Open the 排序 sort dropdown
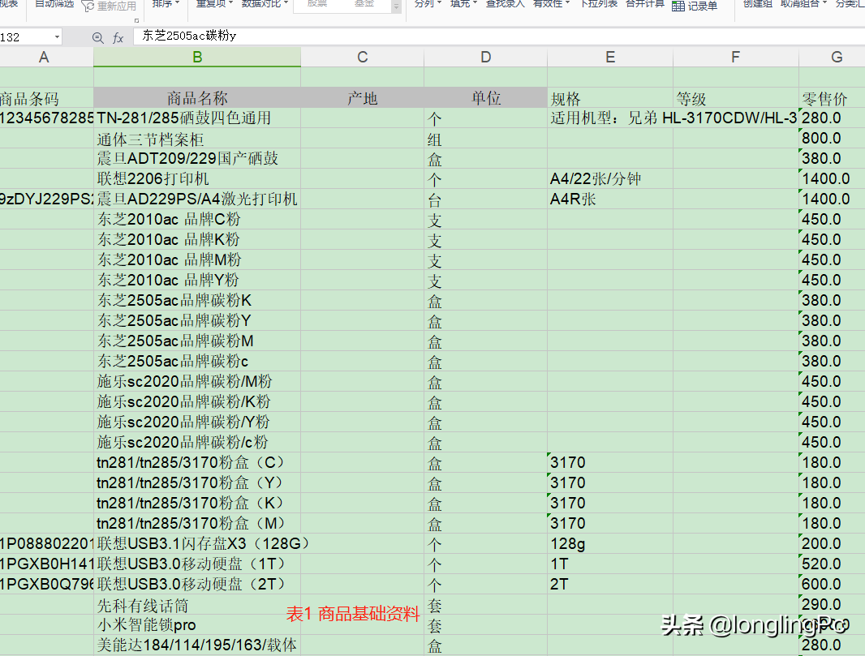 166,4
